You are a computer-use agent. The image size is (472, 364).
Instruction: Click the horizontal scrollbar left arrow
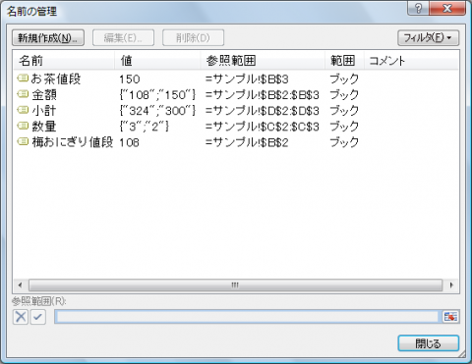[21, 286]
